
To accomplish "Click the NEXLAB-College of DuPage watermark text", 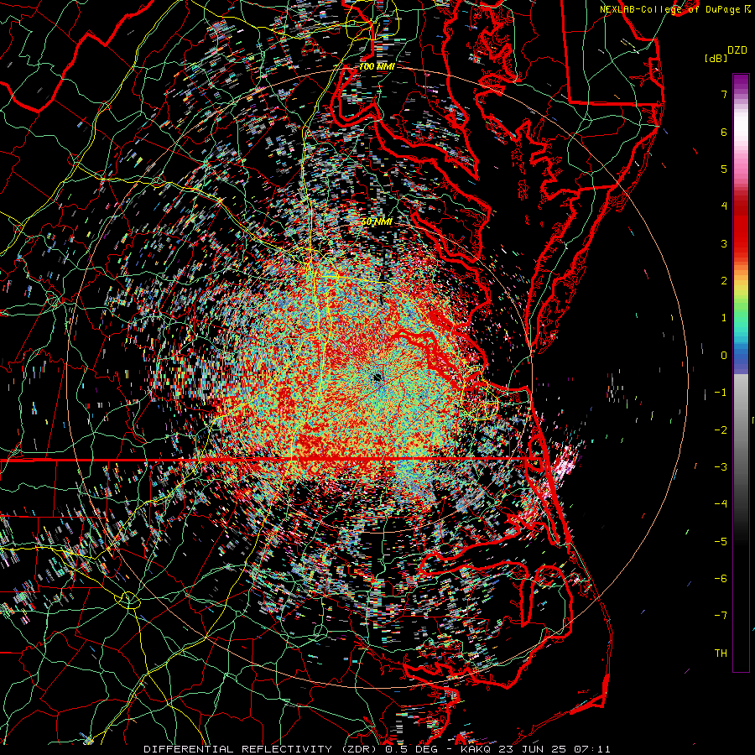I will (x=676, y=9).
